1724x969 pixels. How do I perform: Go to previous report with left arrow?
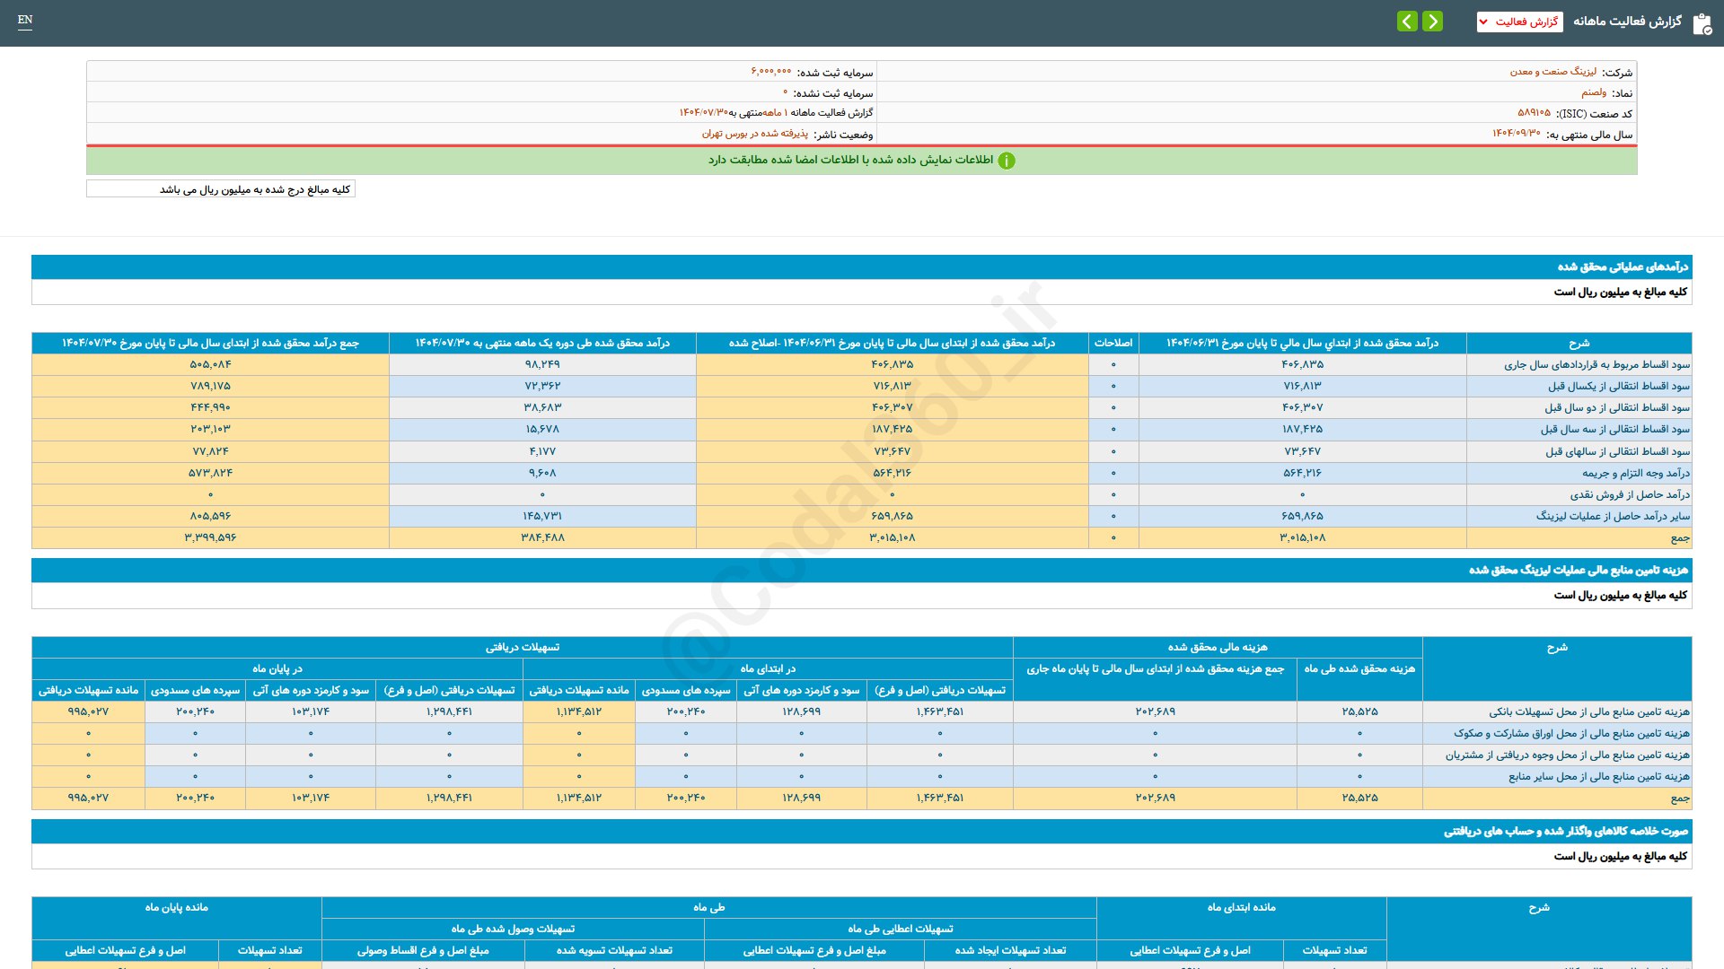tap(1407, 21)
